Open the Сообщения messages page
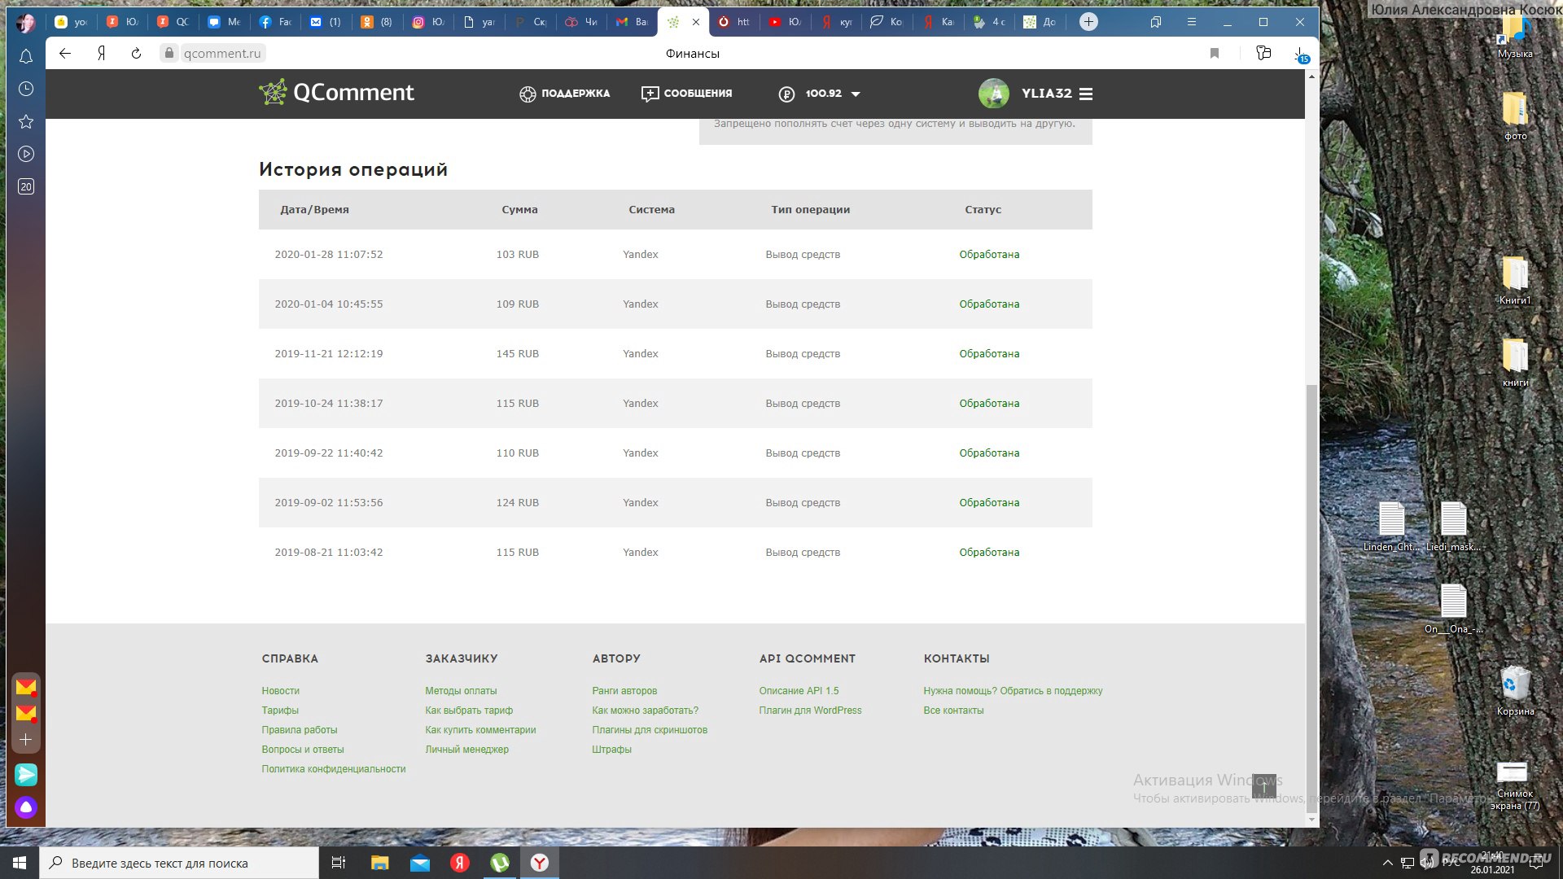 tap(686, 94)
